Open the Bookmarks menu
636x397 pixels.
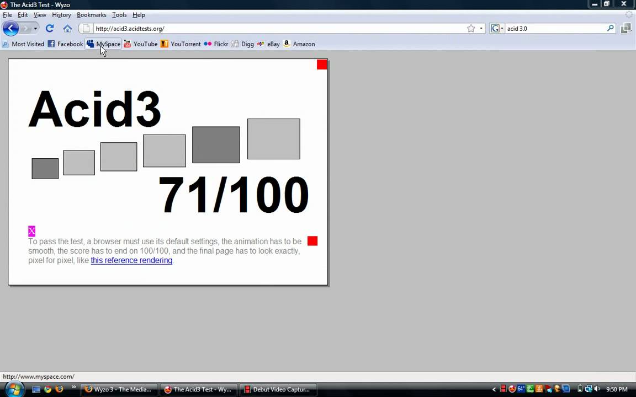(x=91, y=15)
